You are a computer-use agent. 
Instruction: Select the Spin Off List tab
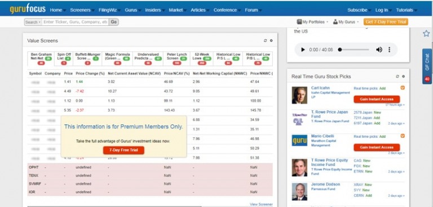click(64, 58)
